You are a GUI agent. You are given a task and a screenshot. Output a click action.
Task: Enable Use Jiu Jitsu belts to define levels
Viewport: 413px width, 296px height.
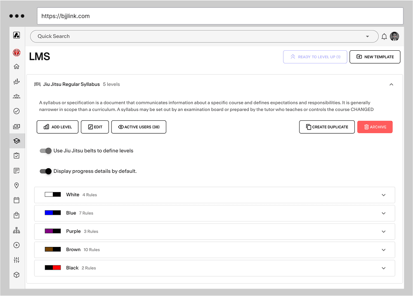click(46, 151)
